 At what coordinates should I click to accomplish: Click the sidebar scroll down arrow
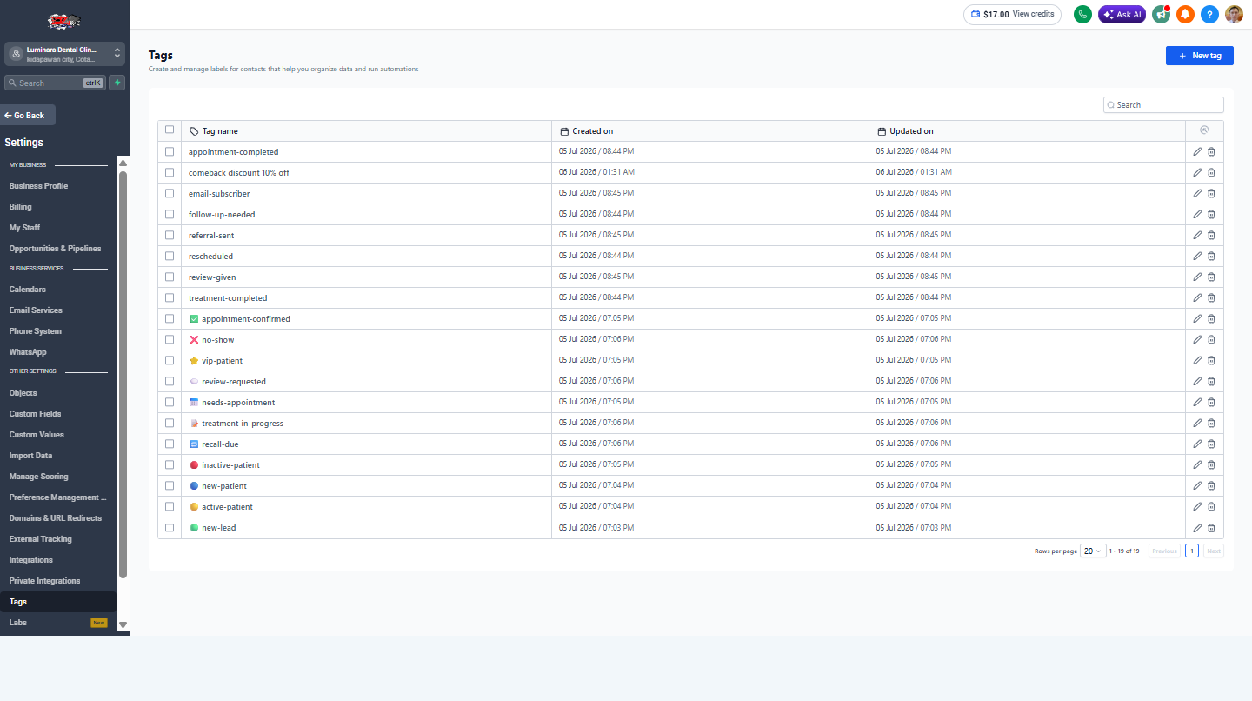pyautogui.click(x=123, y=624)
